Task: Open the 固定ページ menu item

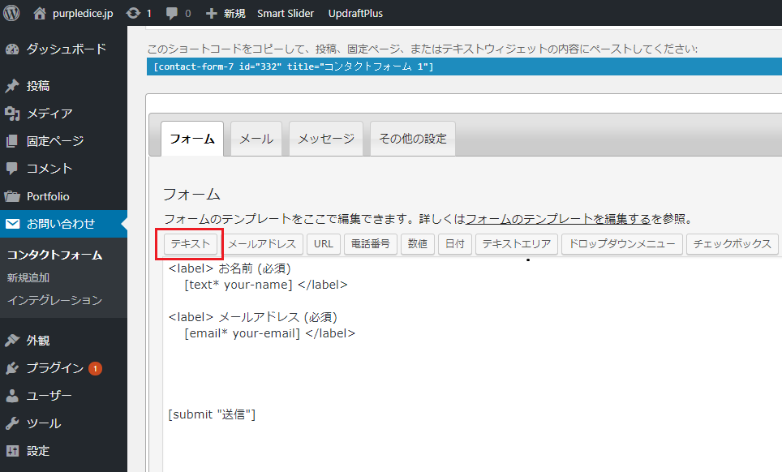Action: [55, 141]
